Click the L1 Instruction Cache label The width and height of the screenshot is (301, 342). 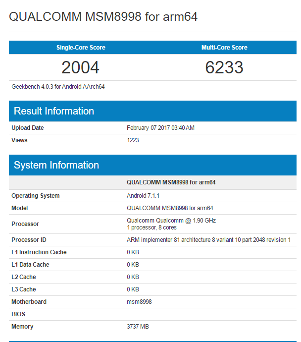pyautogui.click(x=39, y=252)
